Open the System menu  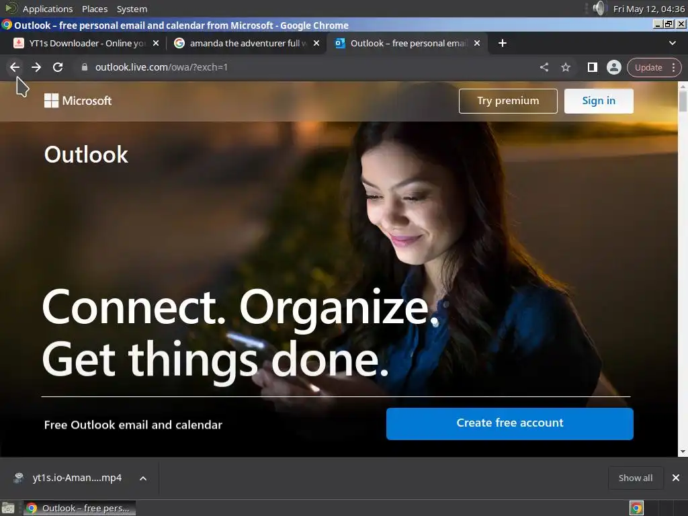pos(132,9)
